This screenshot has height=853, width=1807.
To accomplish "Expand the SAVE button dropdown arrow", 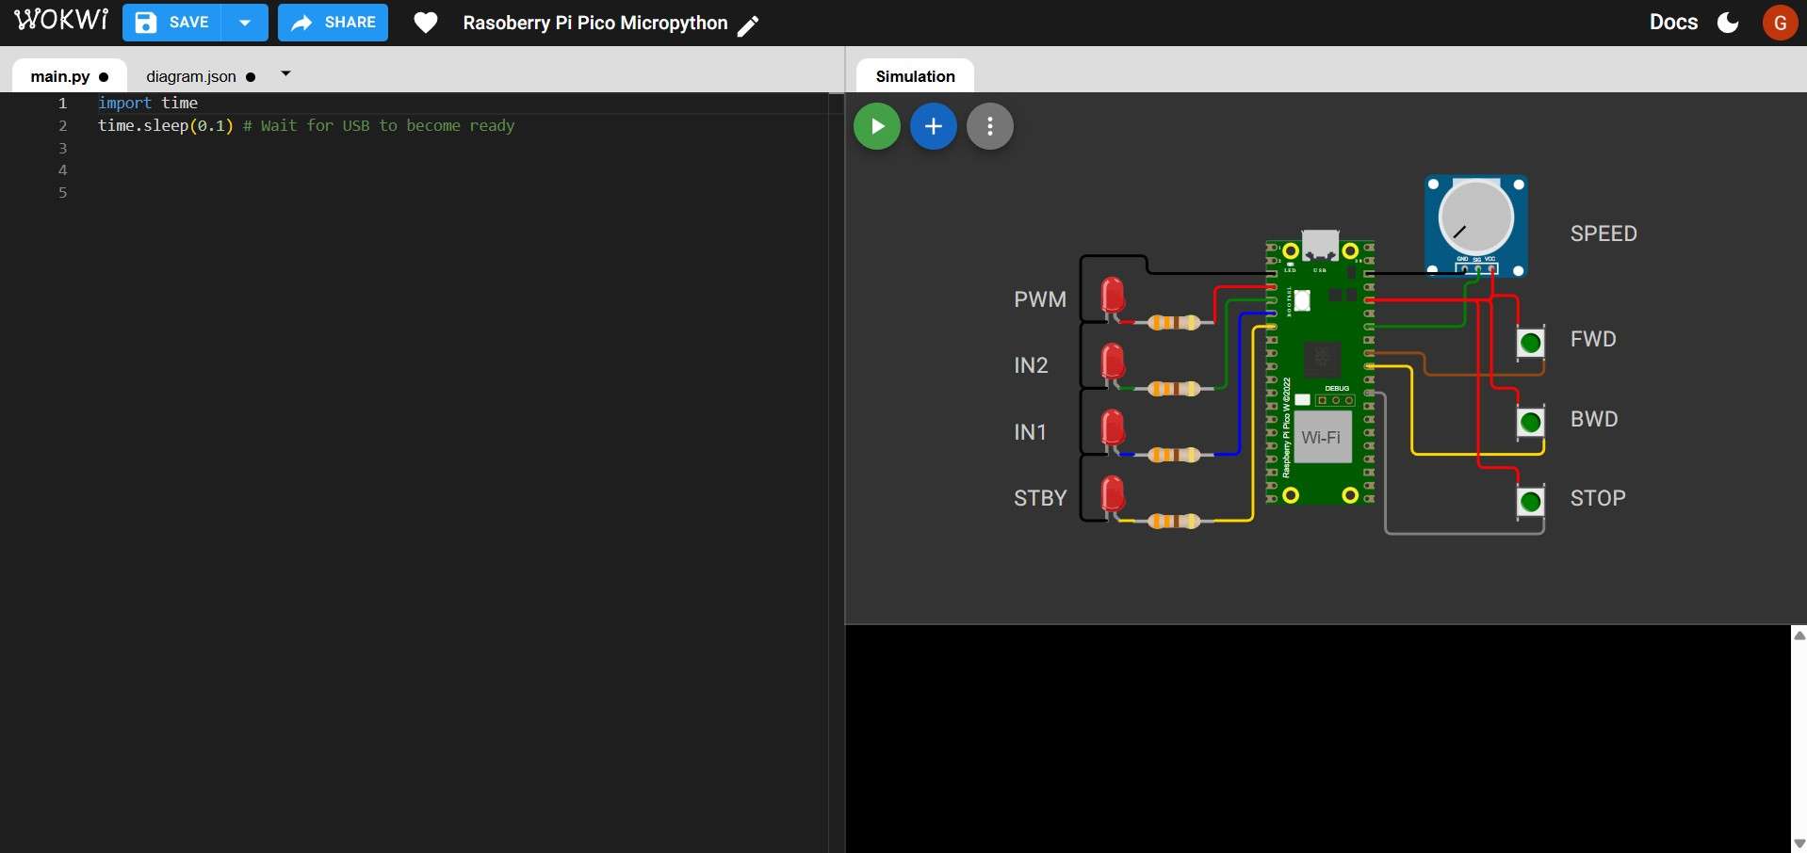I will [245, 23].
